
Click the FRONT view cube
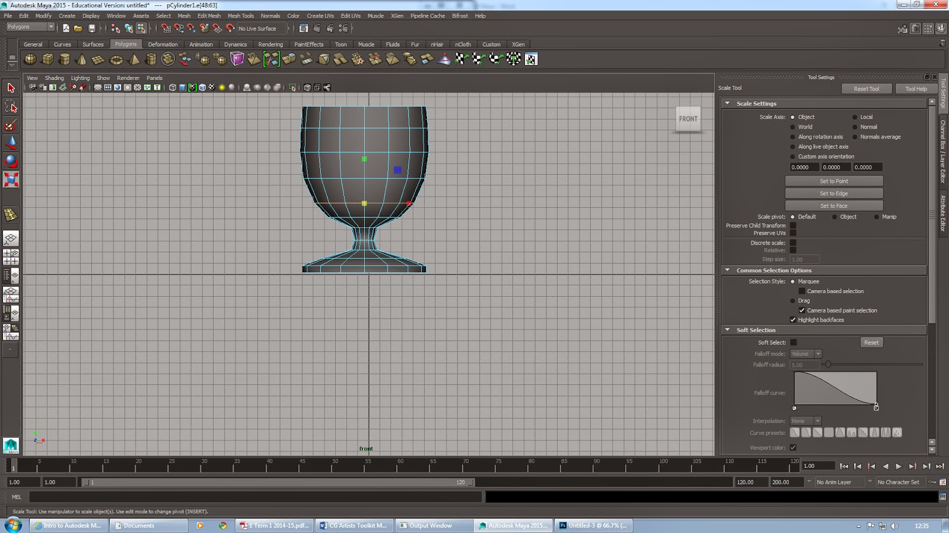pyautogui.click(x=688, y=119)
